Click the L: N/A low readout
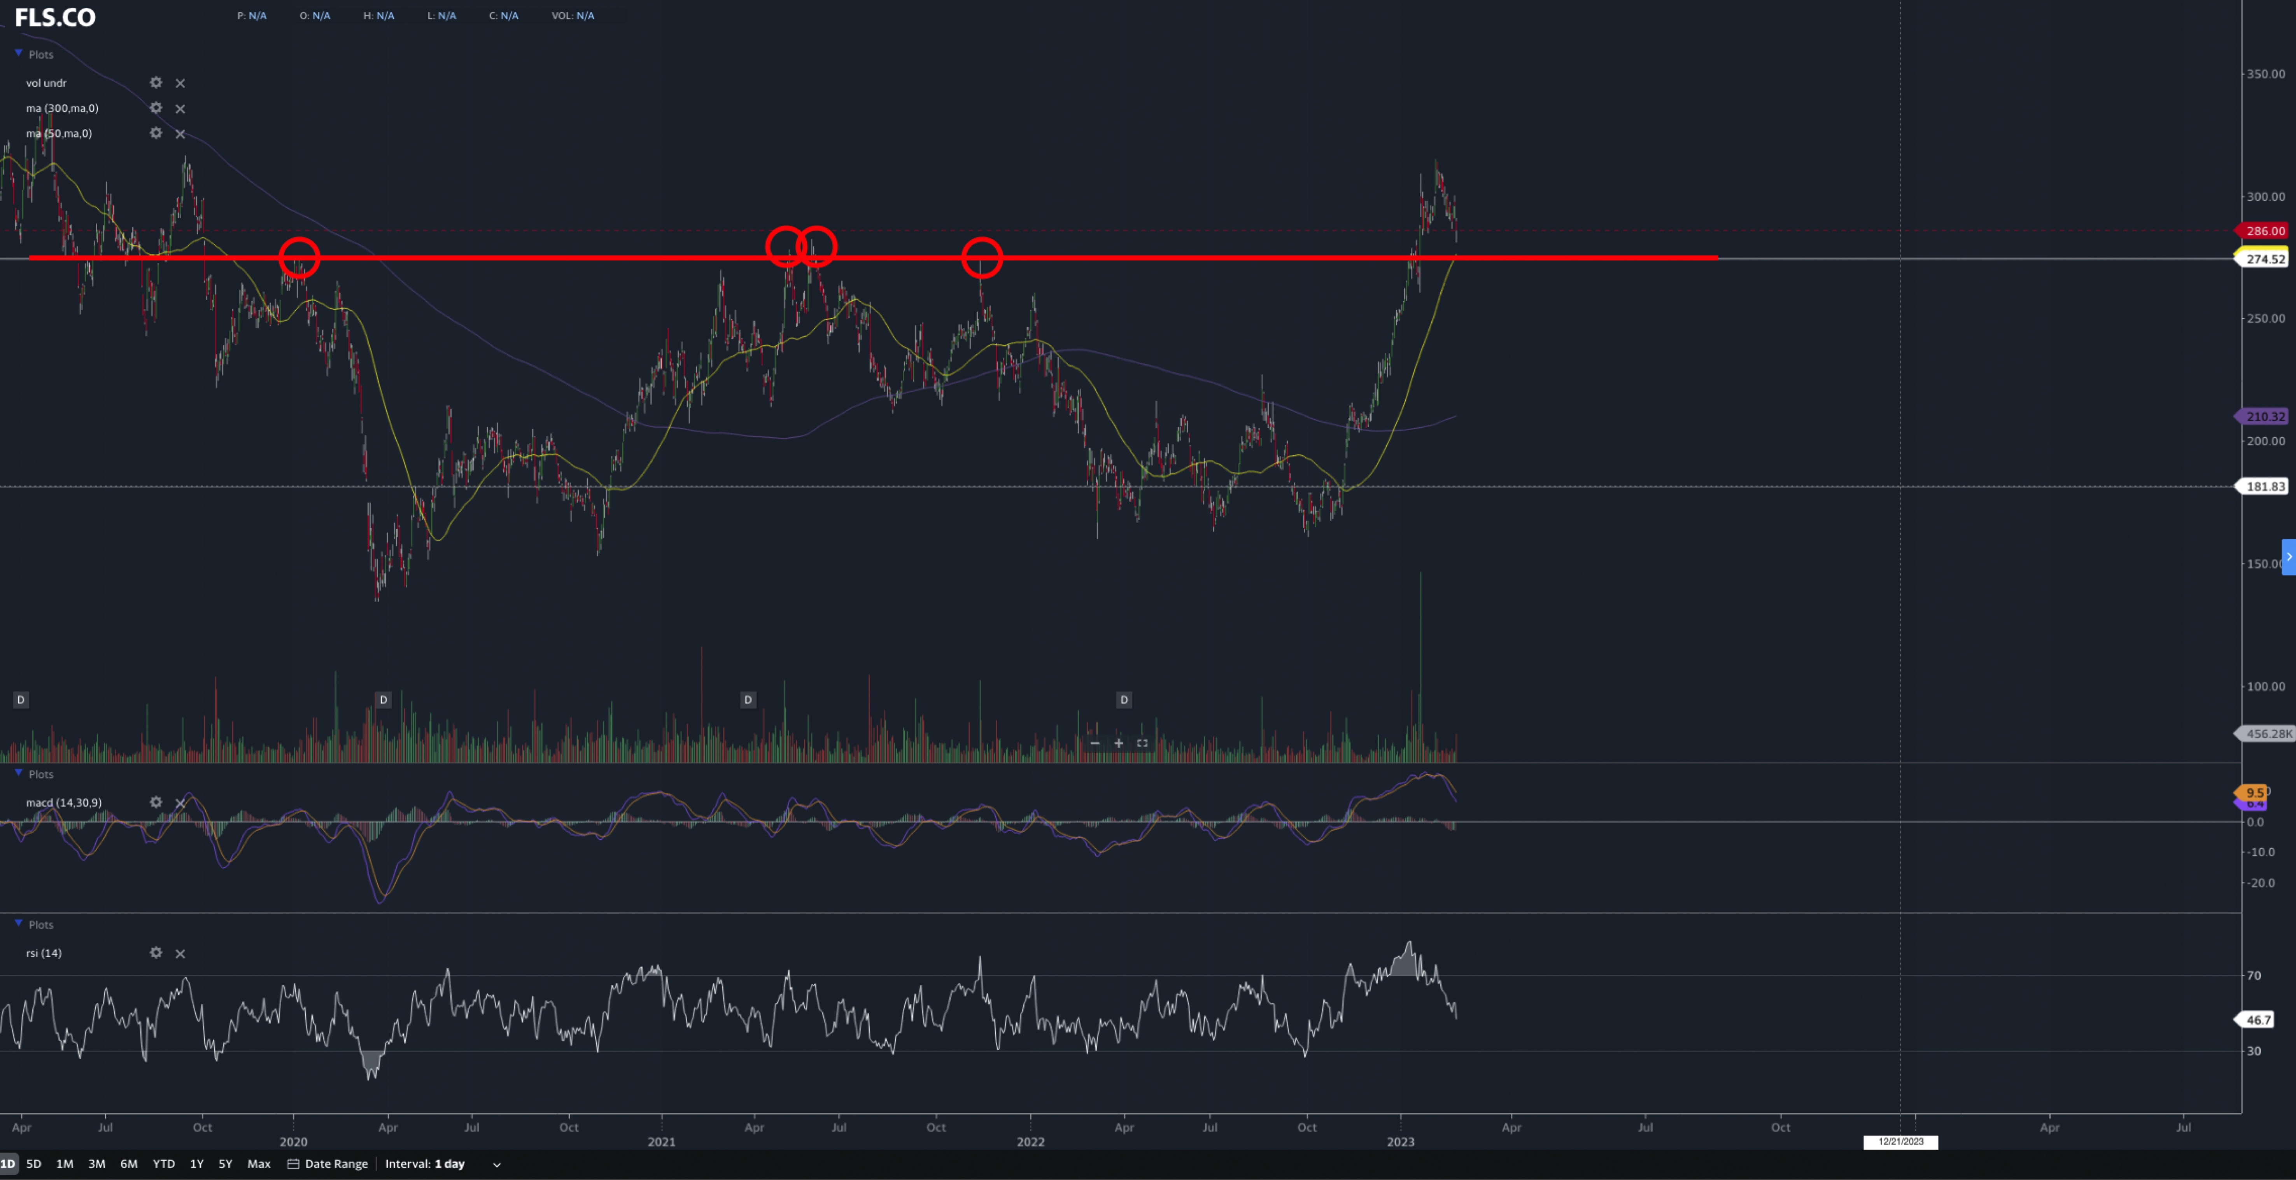 [442, 15]
